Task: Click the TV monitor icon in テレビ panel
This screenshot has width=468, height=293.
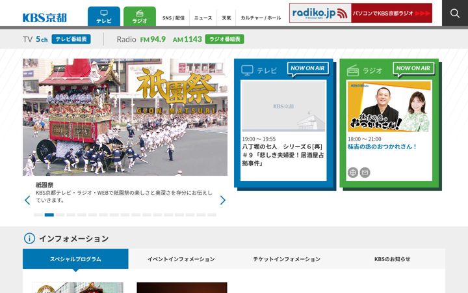Action: click(x=247, y=70)
